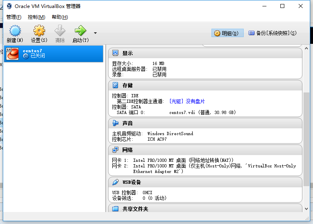Select the centos7 virtual machine entry
The image size is (313, 224).
pyautogui.click(x=54, y=54)
